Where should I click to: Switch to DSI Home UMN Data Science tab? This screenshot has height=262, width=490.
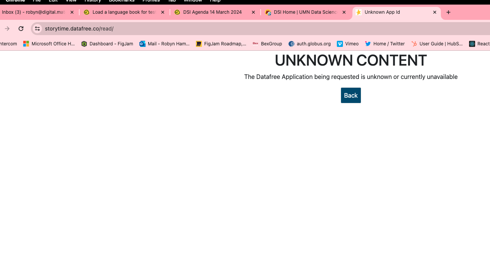[305, 12]
